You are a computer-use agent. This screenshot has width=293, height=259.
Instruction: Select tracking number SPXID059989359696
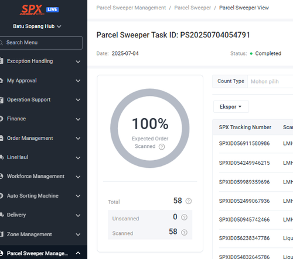(244, 182)
